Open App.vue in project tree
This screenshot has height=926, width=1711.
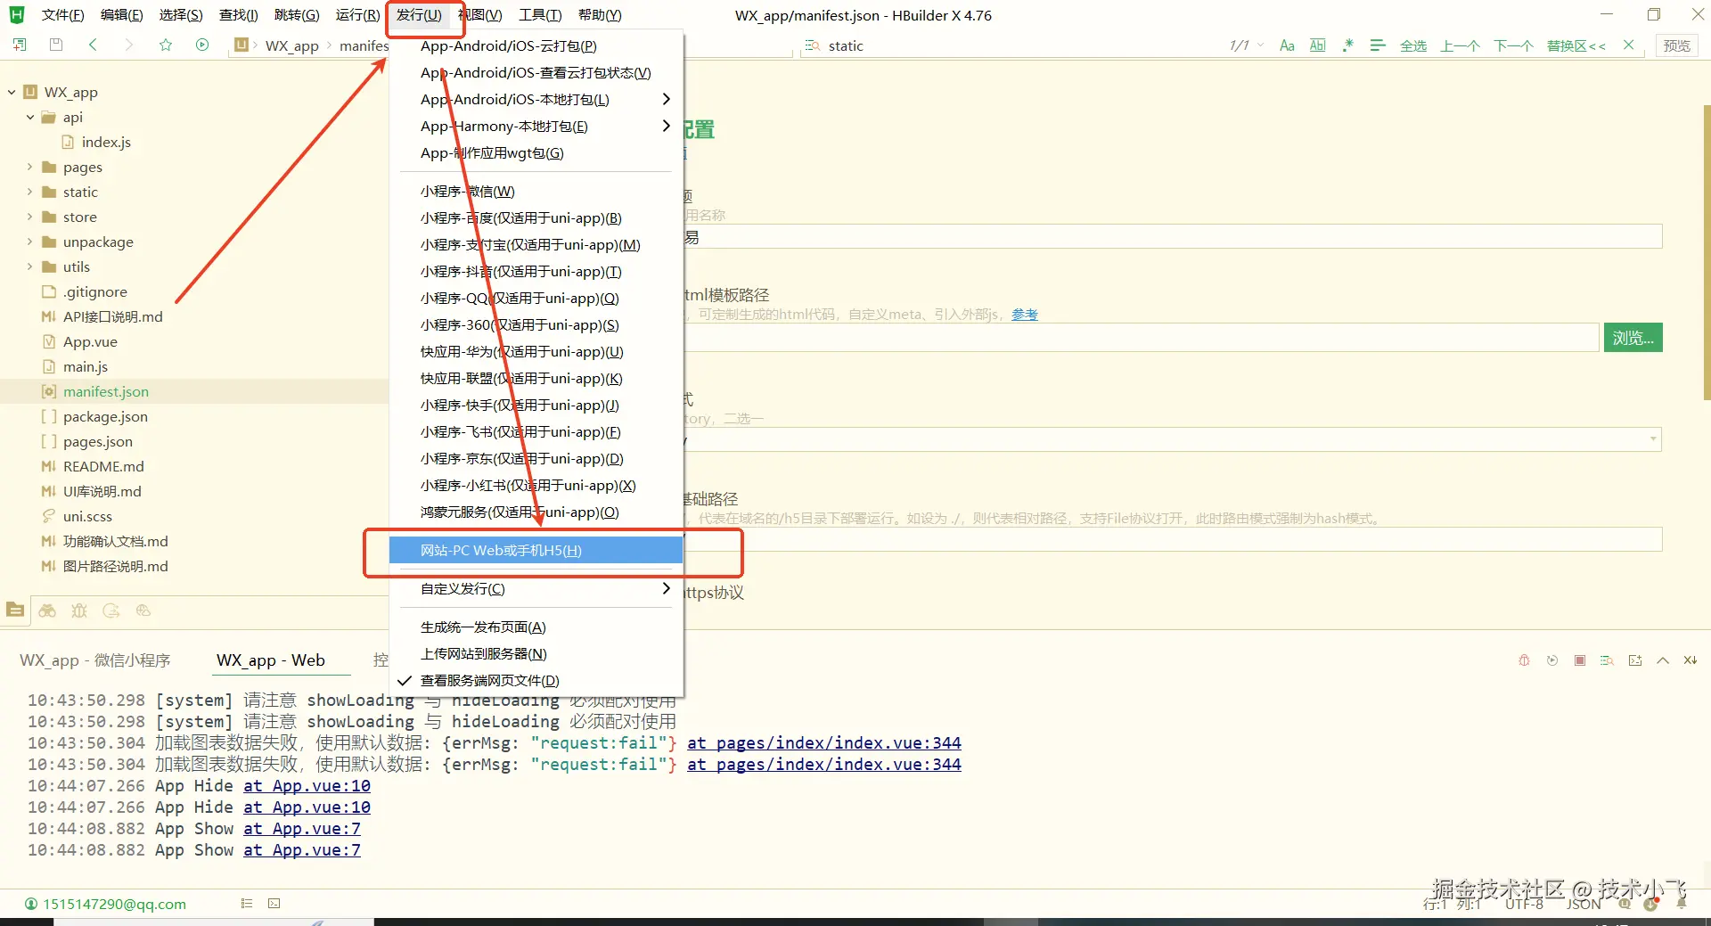[90, 342]
